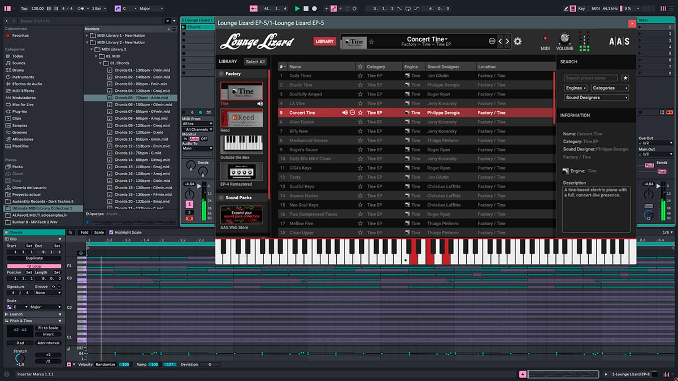Adjust the Lounge Lizard VOLUME knob
This screenshot has width=678, height=381.
tap(564, 38)
